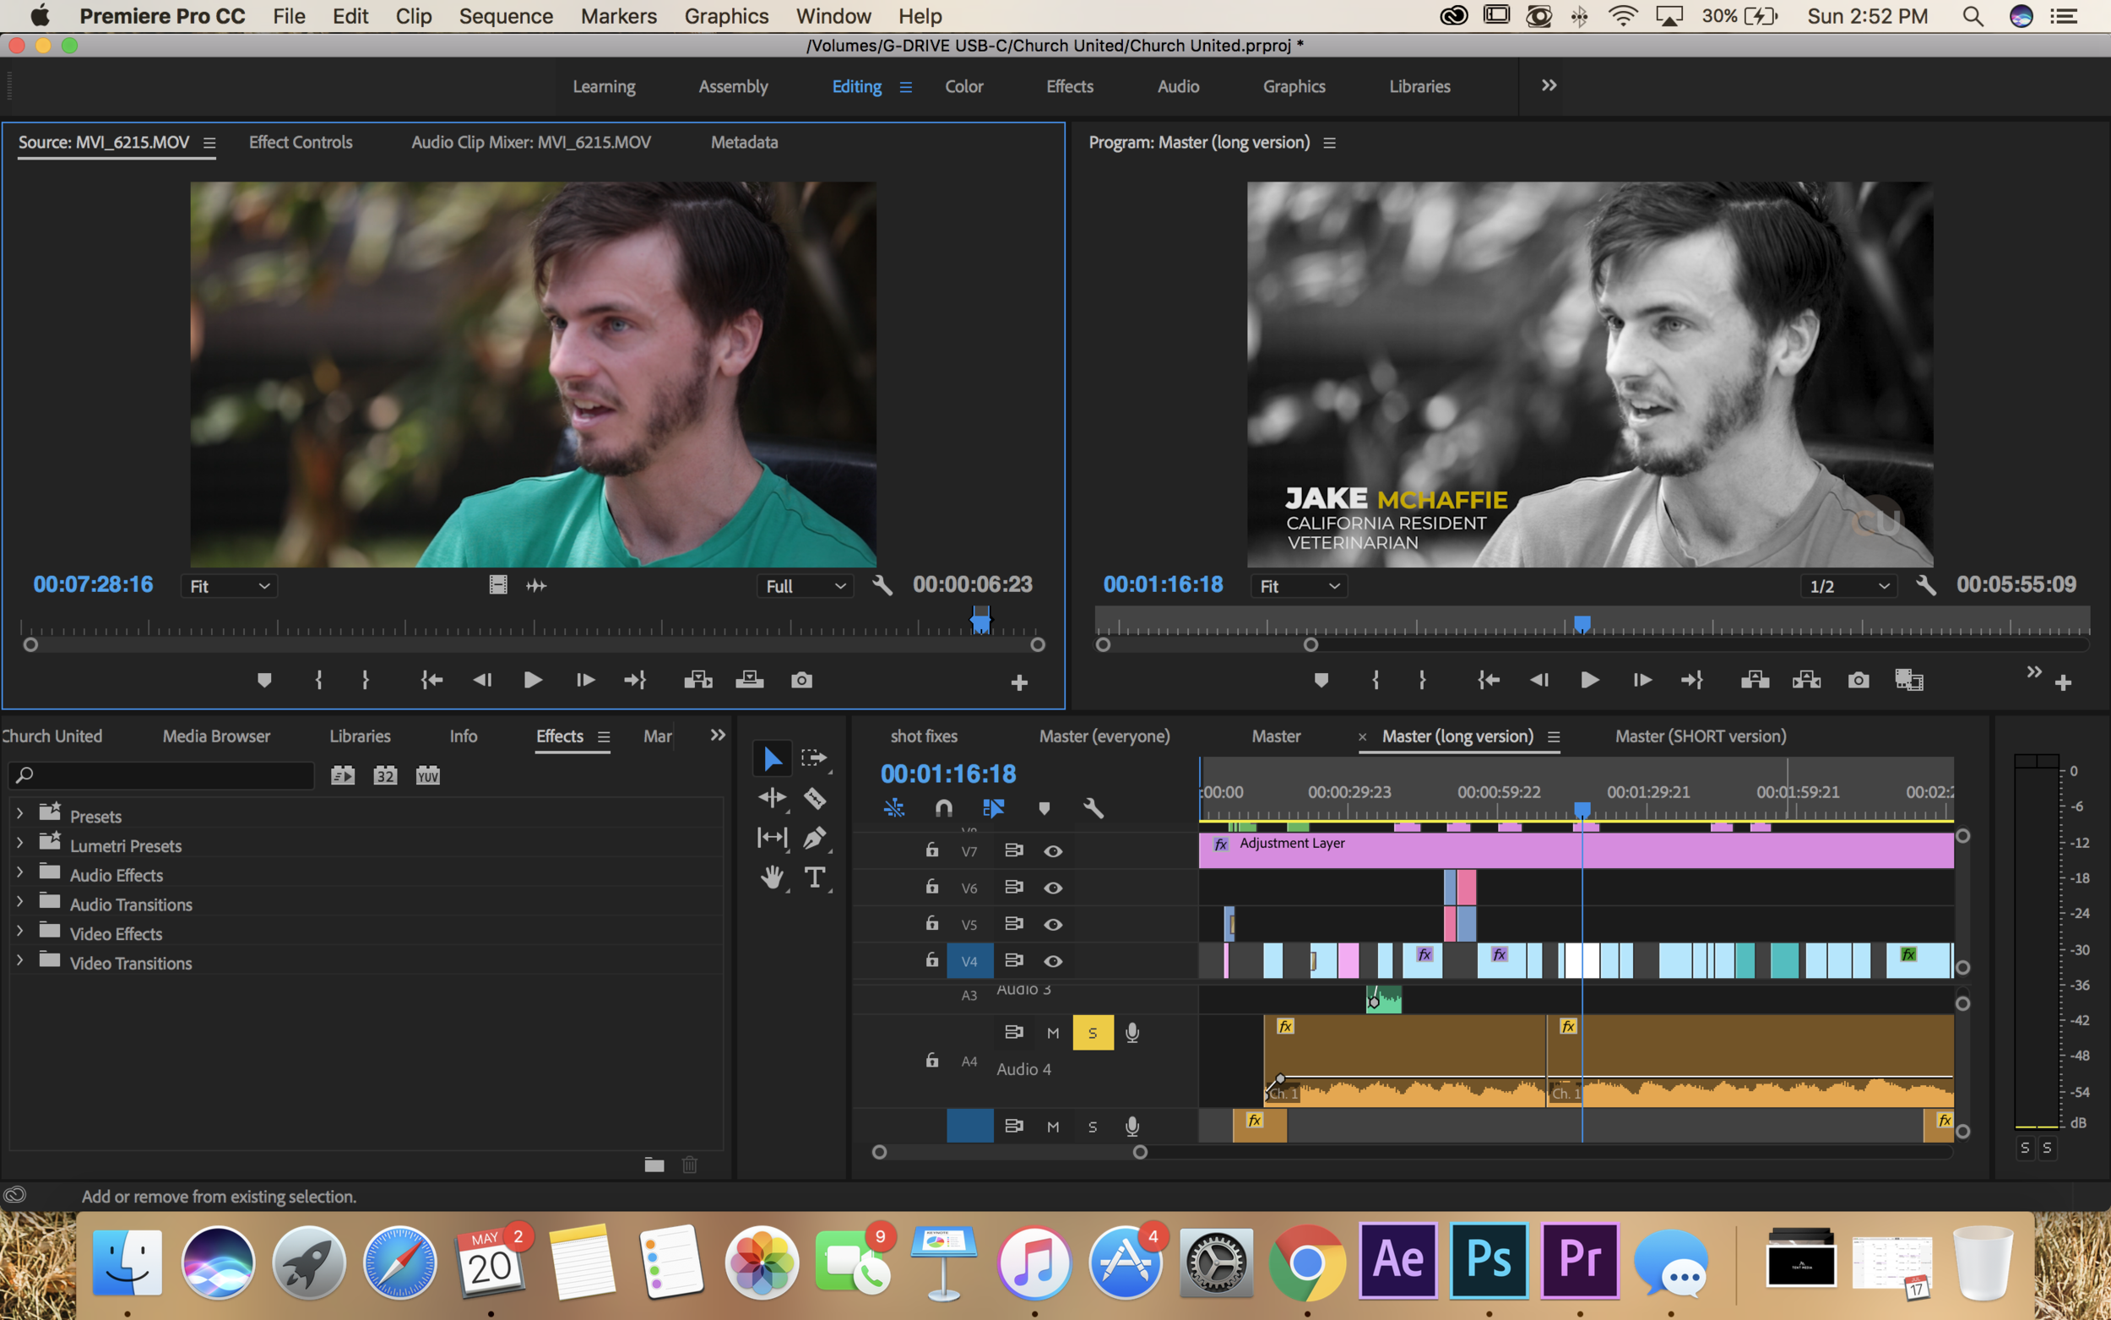Select the Hand tool
The height and width of the screenshot is (1320, 2111).
pos(772,877)
